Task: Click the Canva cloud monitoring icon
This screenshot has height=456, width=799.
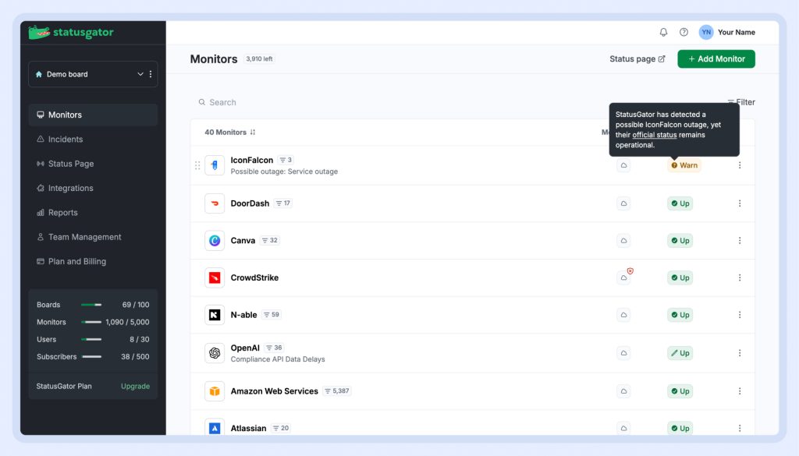Action: [623, 241]
